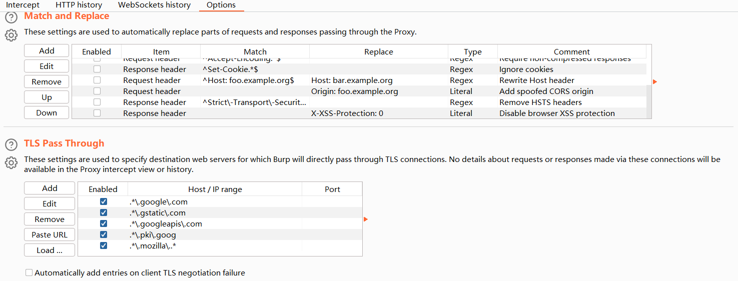Sort TLS list by Enabled column
This screenshot has width=738, height=281.
tap(103, 189)
